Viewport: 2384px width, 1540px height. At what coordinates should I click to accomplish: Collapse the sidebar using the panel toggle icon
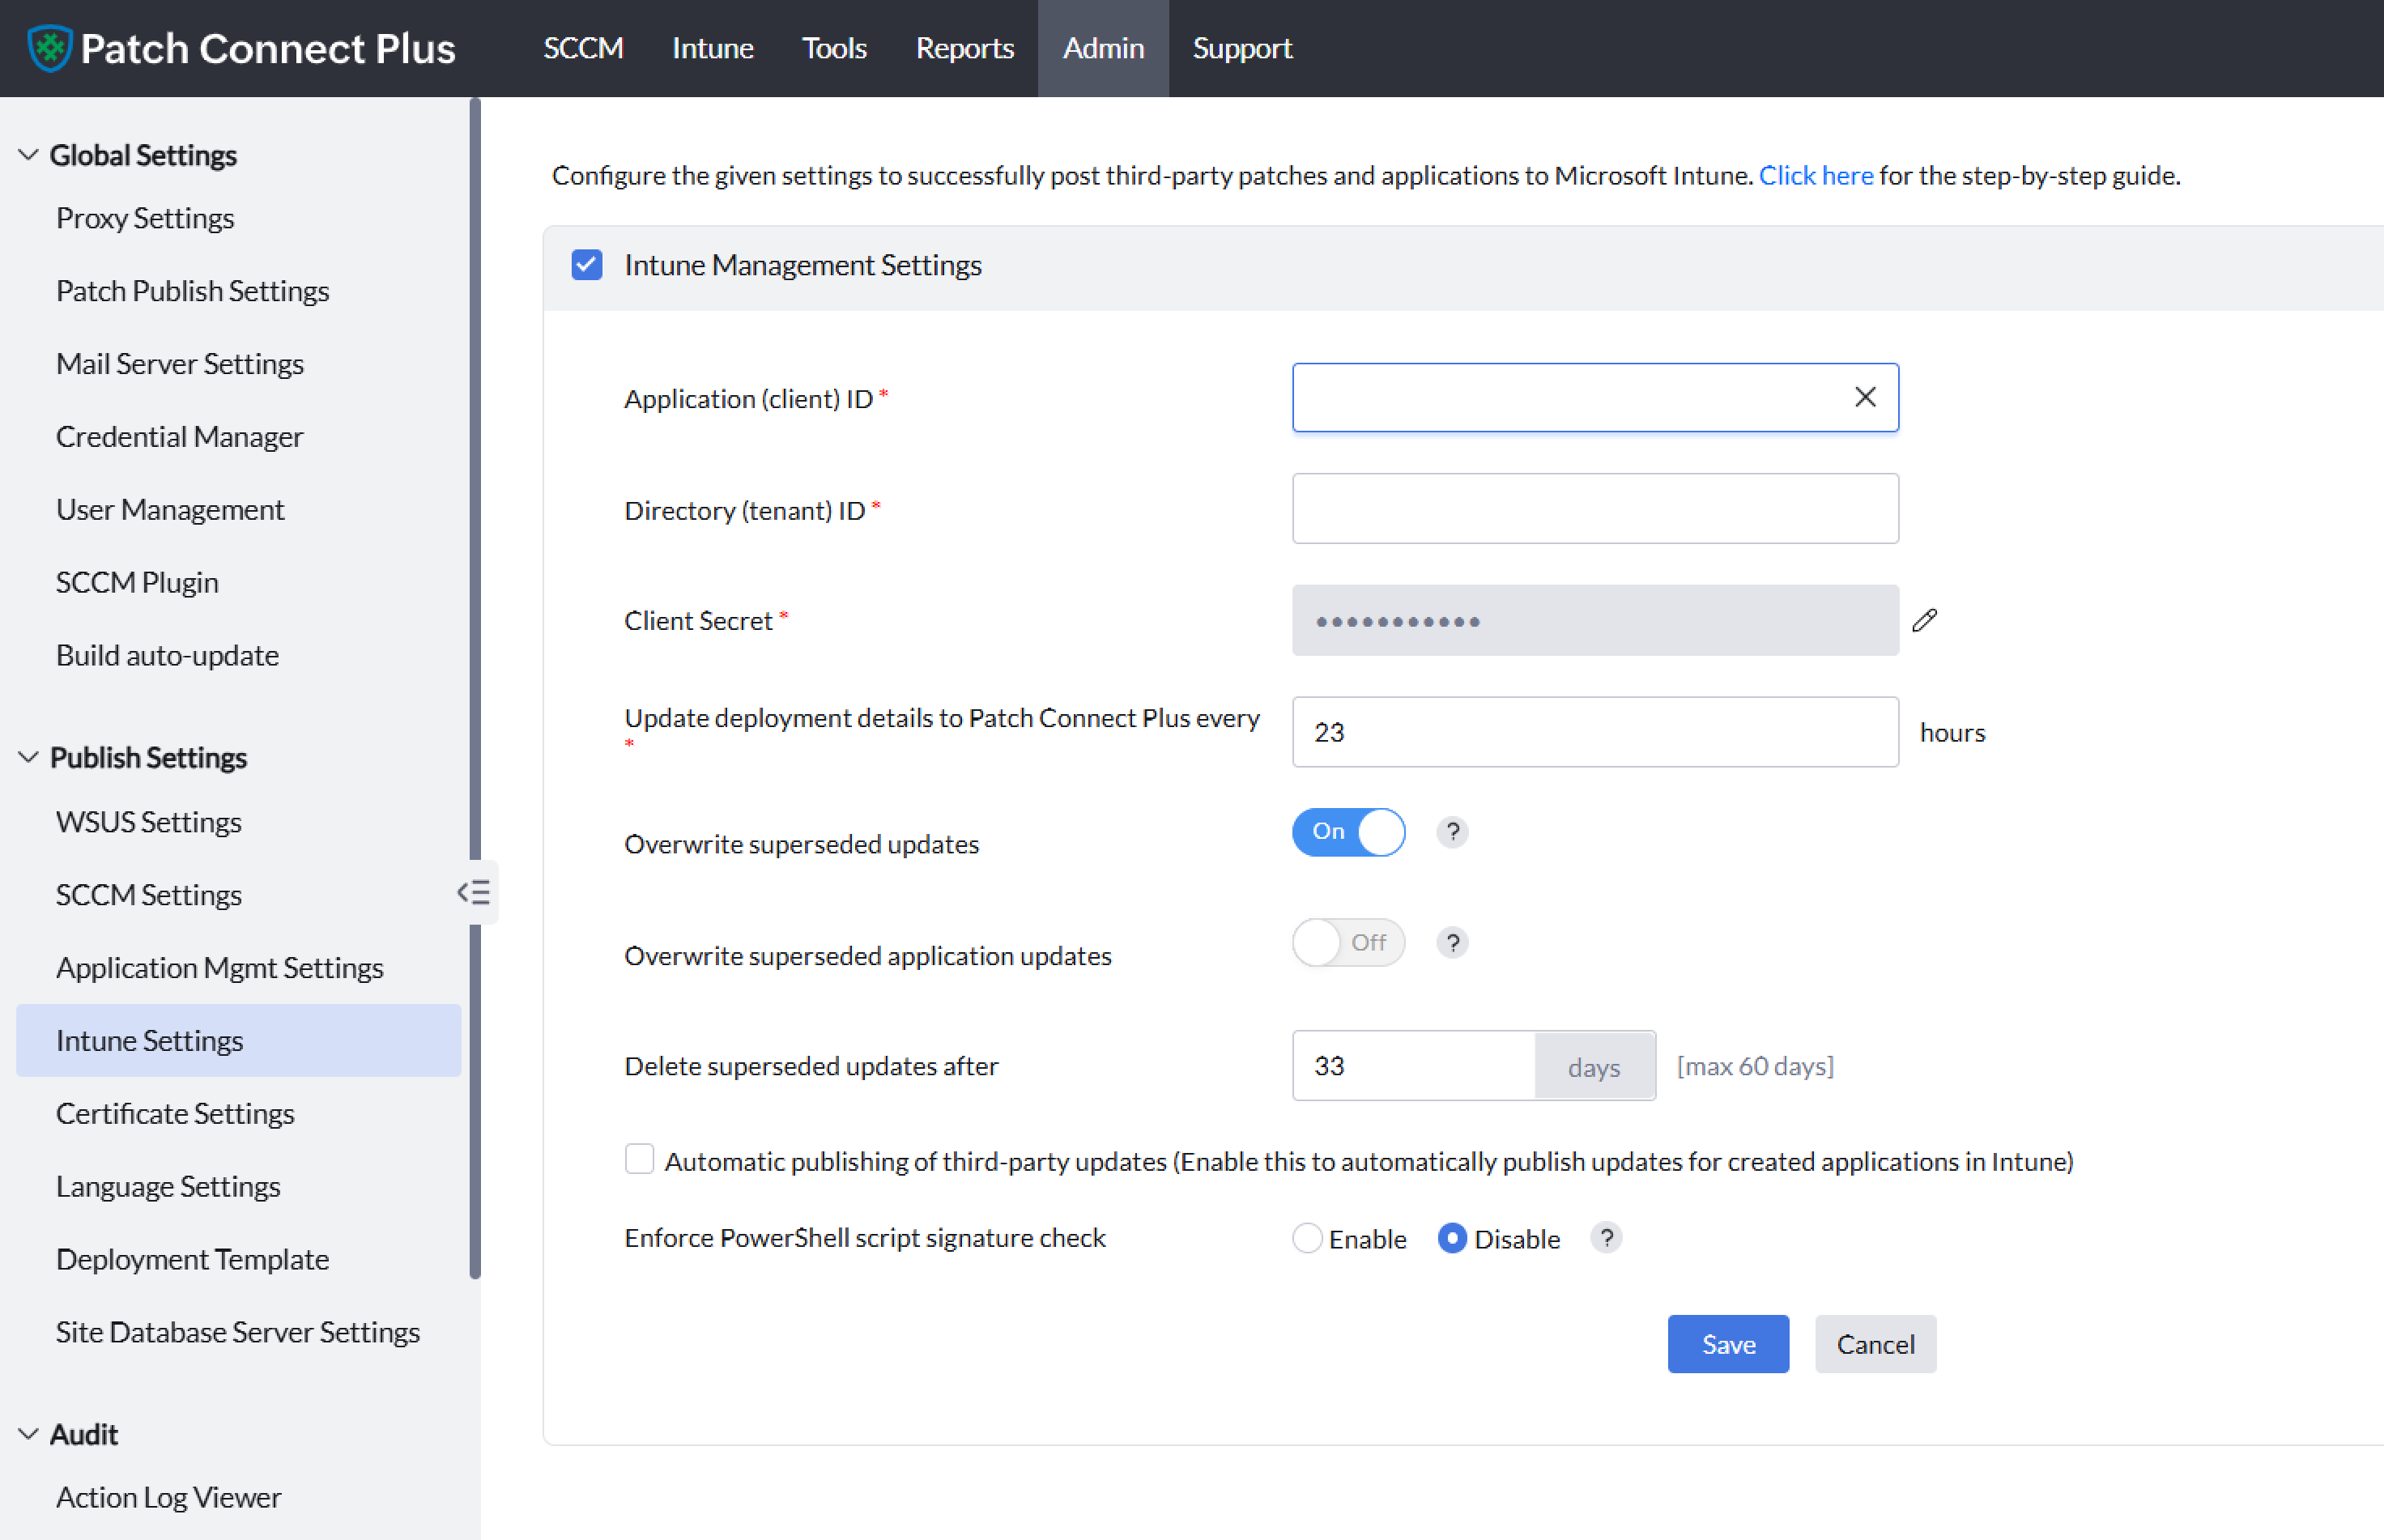[x=474, y=892]
